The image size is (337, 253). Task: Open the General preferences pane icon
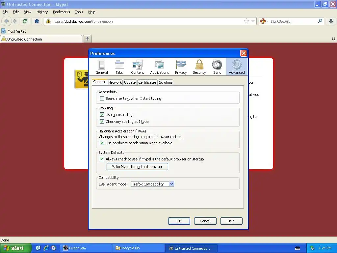101,67
